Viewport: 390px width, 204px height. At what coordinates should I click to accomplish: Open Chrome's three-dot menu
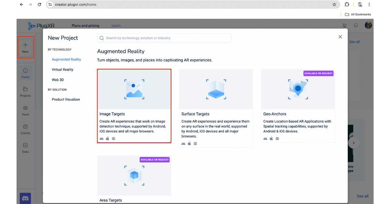point(369,5)
